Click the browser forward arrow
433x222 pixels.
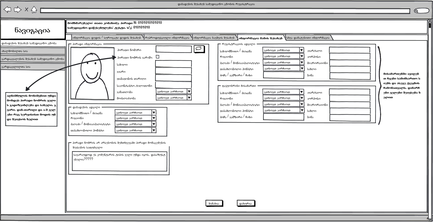[18, 10]
